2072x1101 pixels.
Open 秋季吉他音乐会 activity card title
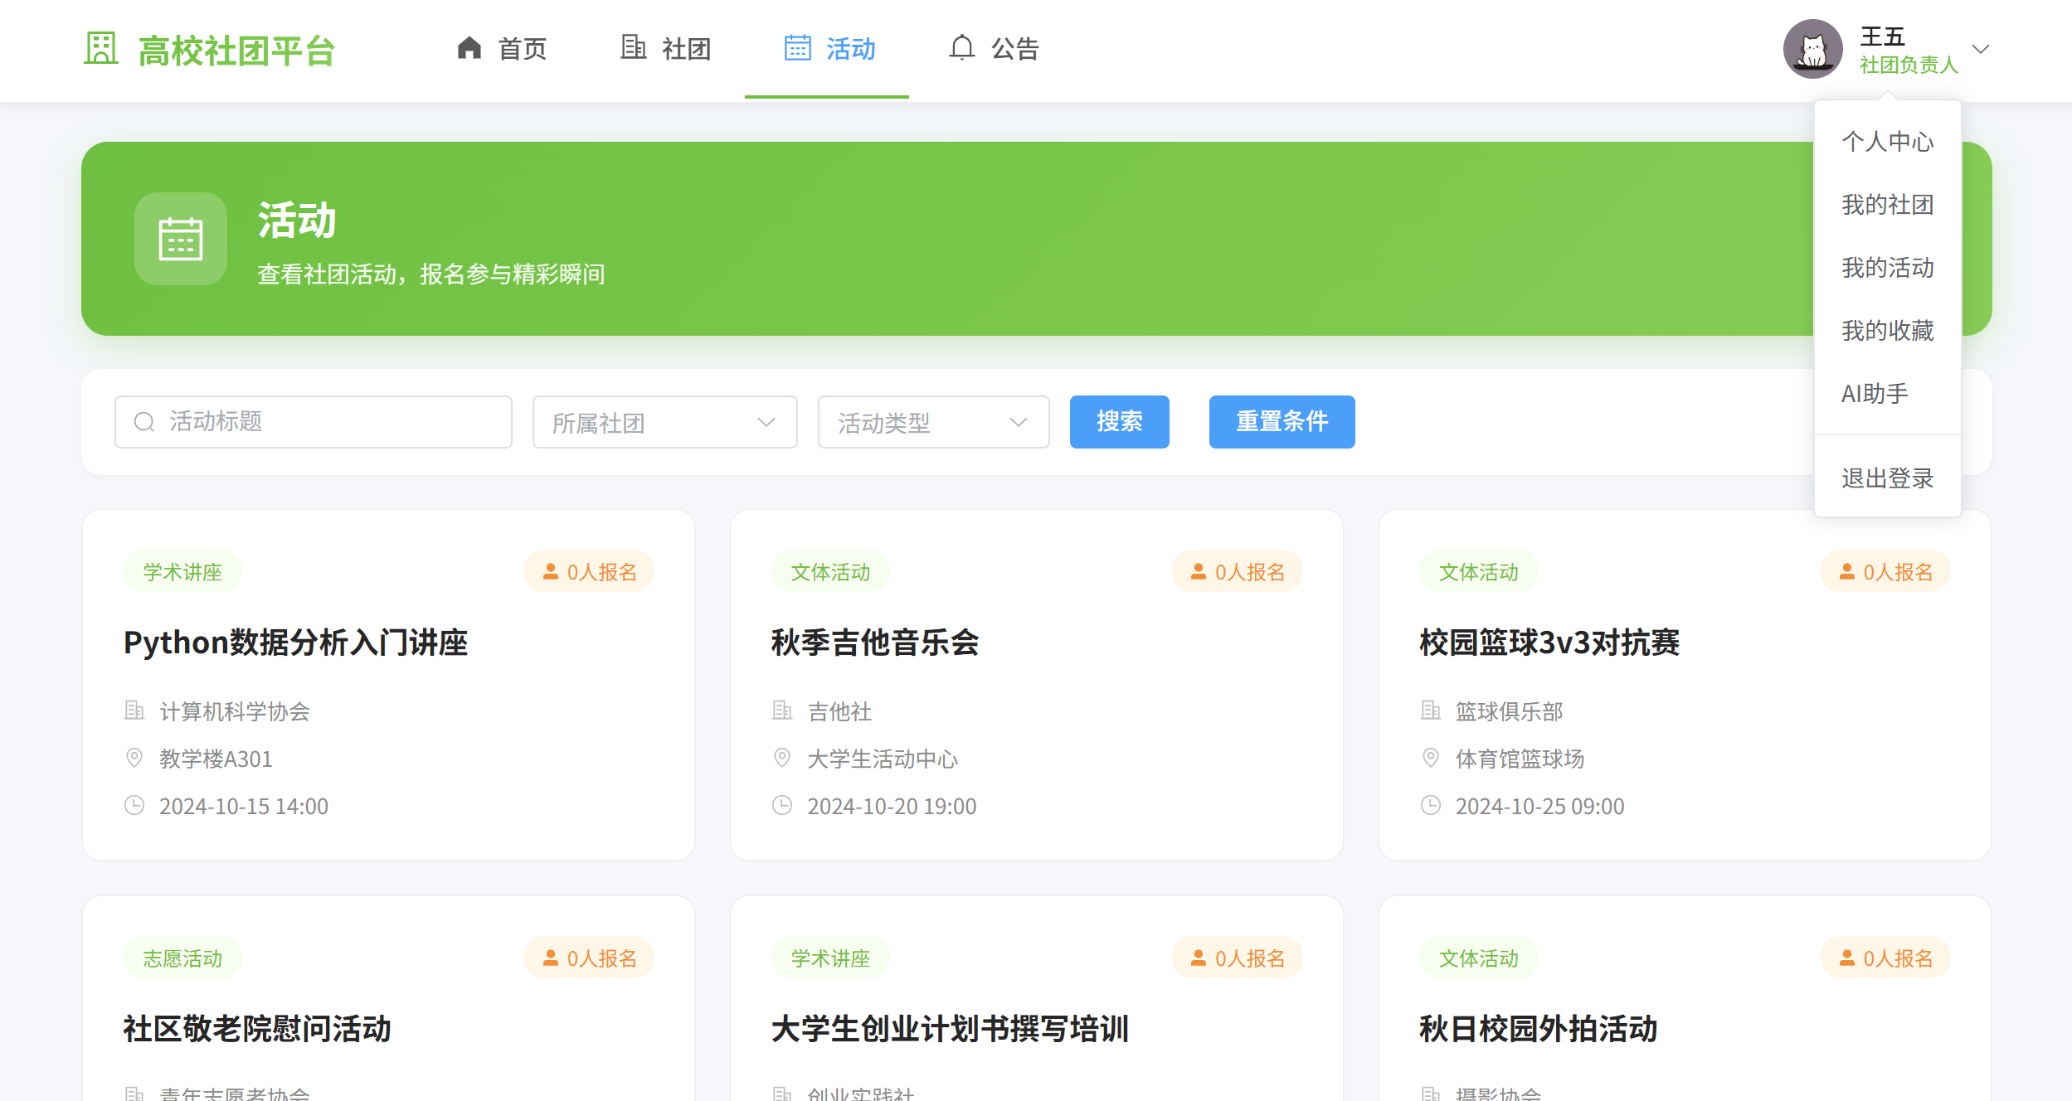click(875, 643)
